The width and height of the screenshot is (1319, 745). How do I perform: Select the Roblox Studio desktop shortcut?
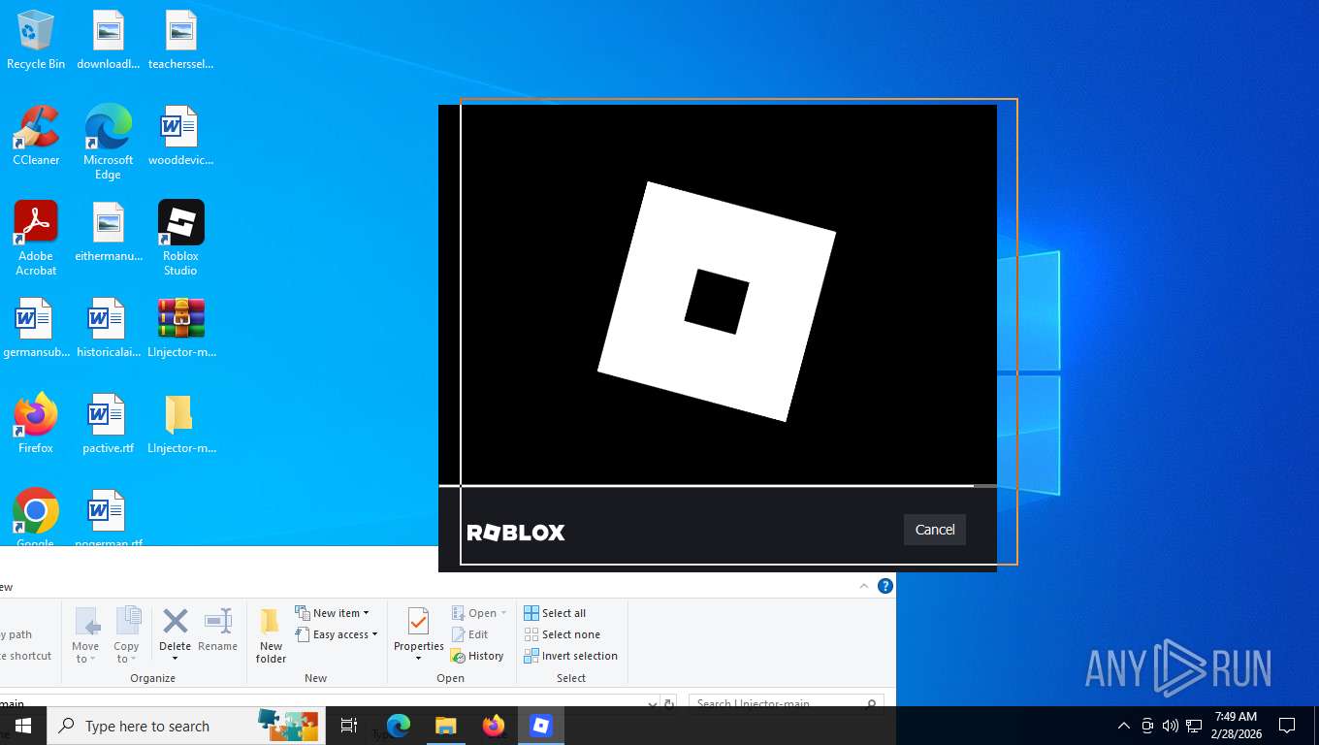180,239
